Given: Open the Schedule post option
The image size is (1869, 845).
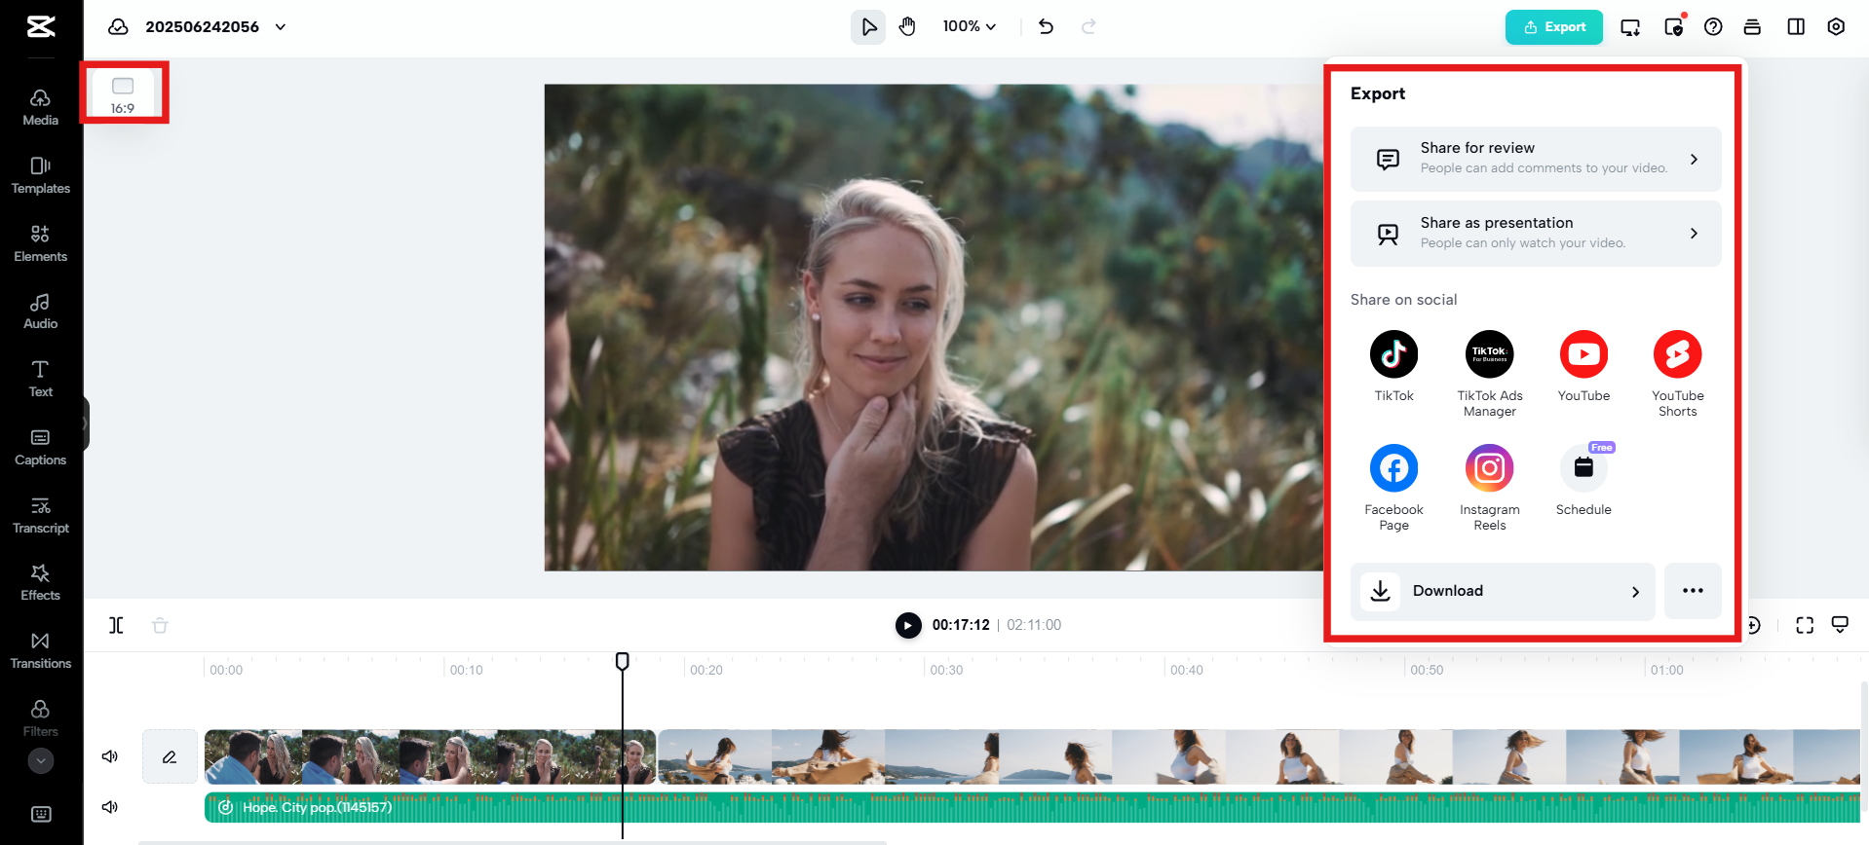Looking at the screenshot, I should click(x=1583, y=468).
